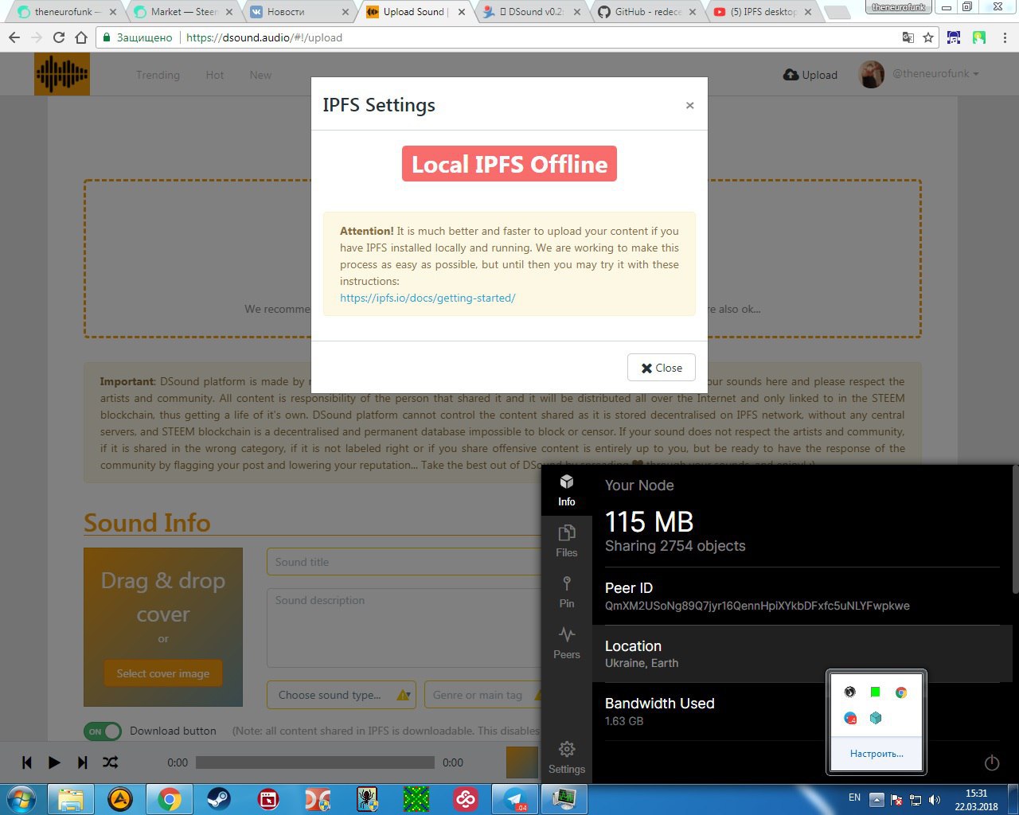
Task: Click the Genre or main tag field
Action: click(x=482, y=695)
